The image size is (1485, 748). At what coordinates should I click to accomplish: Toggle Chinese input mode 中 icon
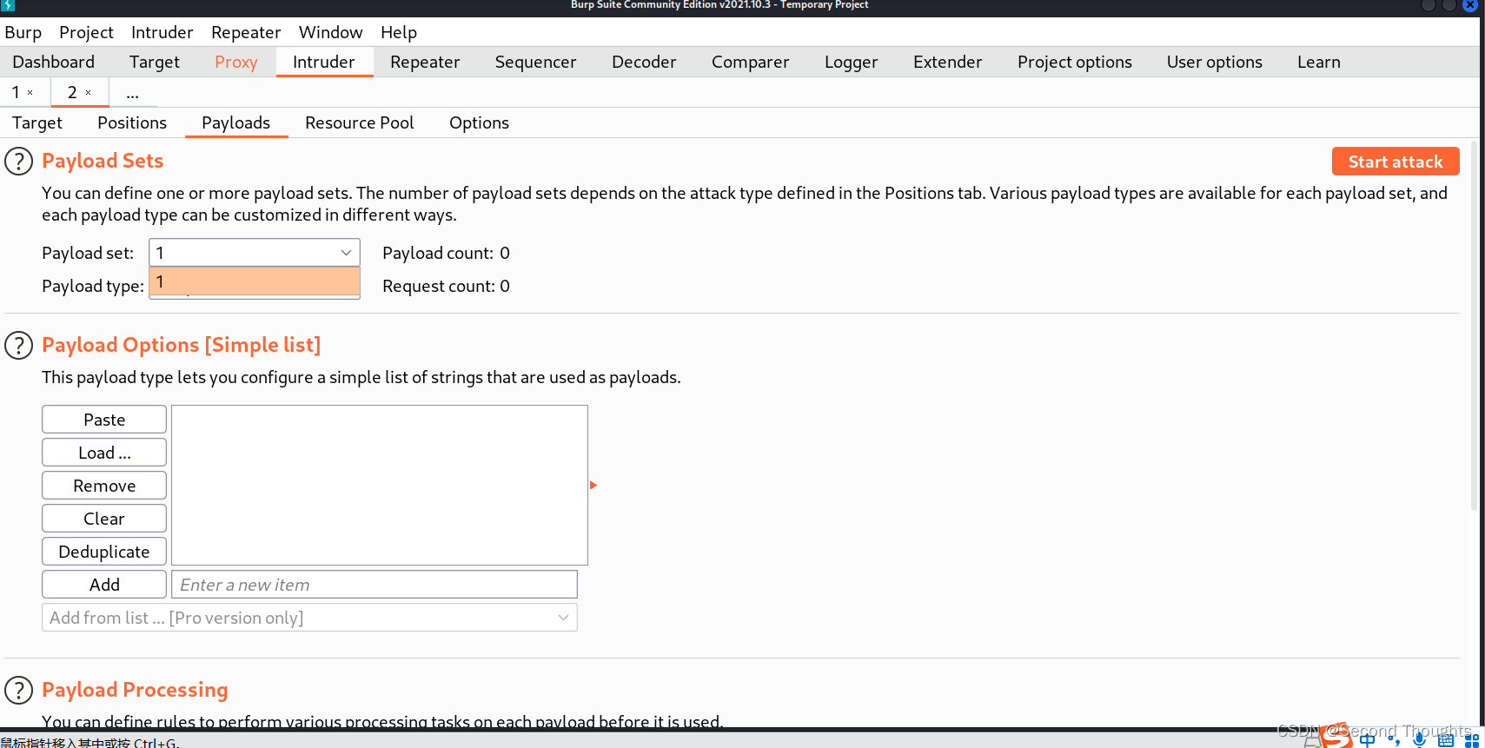point(1368,740)
